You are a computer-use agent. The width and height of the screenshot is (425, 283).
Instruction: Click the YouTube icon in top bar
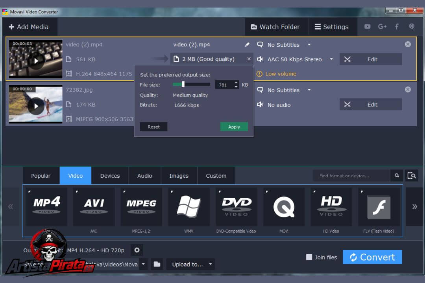[367, 27]
